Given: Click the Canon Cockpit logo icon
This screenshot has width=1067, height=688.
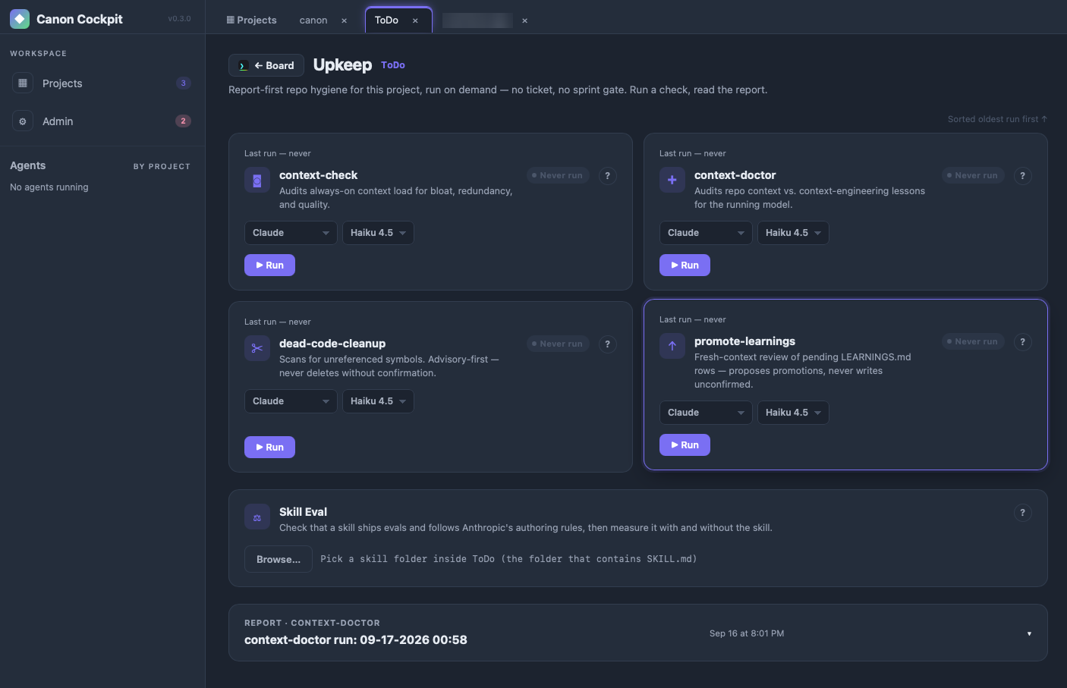Looking at the screenshot, I should click(20, 19).
